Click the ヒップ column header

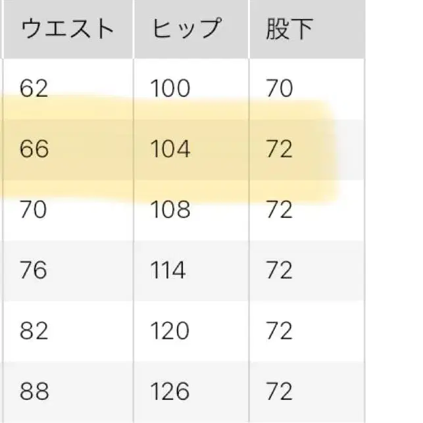coord(186,28)
